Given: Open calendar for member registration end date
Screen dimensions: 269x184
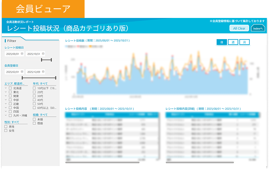Looking at the screenshot, I should click(x=43, y=72).
